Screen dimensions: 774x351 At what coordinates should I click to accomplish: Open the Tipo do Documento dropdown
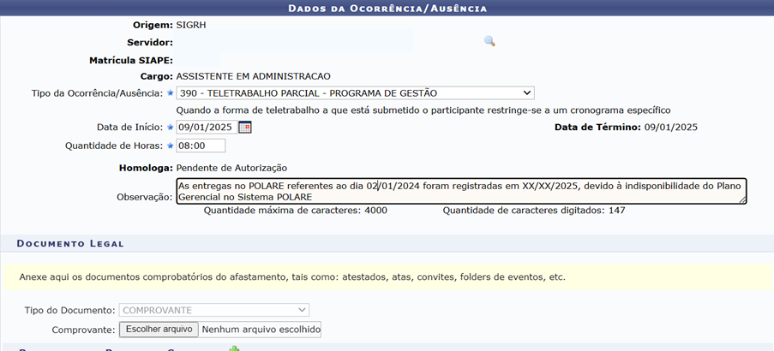coord(214,310)
